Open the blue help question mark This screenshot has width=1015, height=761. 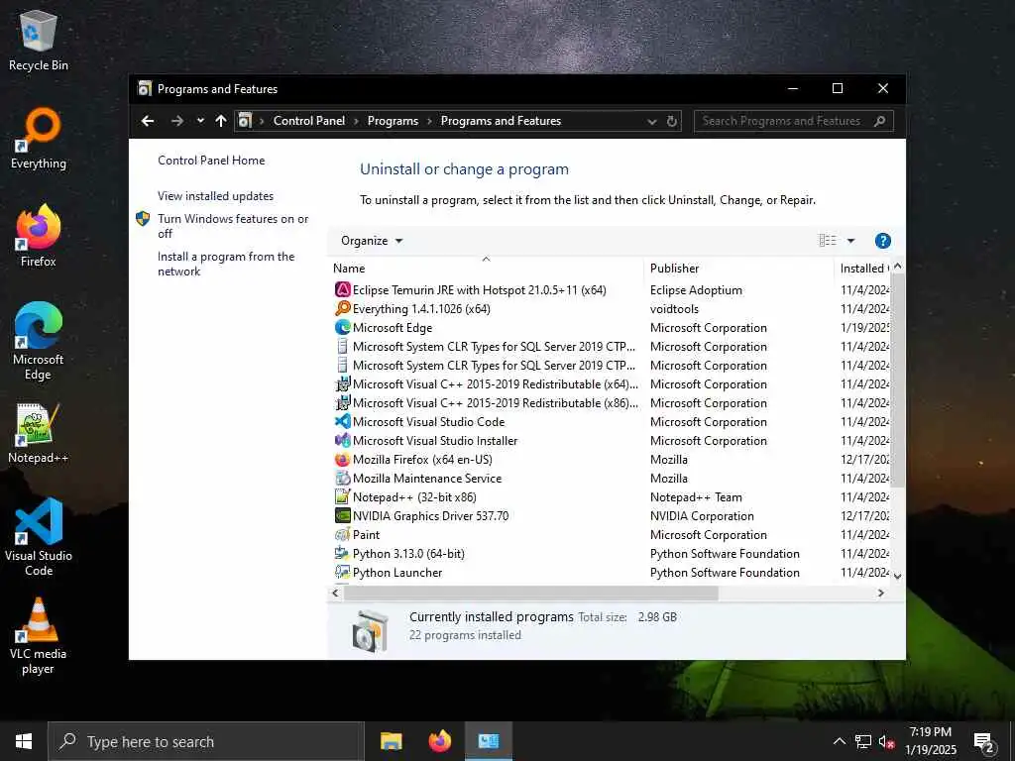(882, 241)
